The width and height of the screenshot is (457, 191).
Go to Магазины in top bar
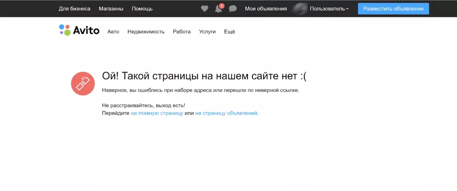111,8
